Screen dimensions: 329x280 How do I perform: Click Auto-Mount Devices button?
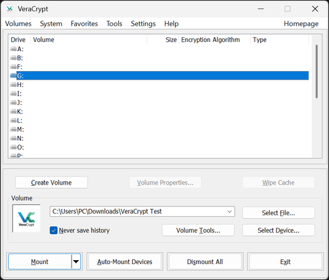click(x=125, y=261)
